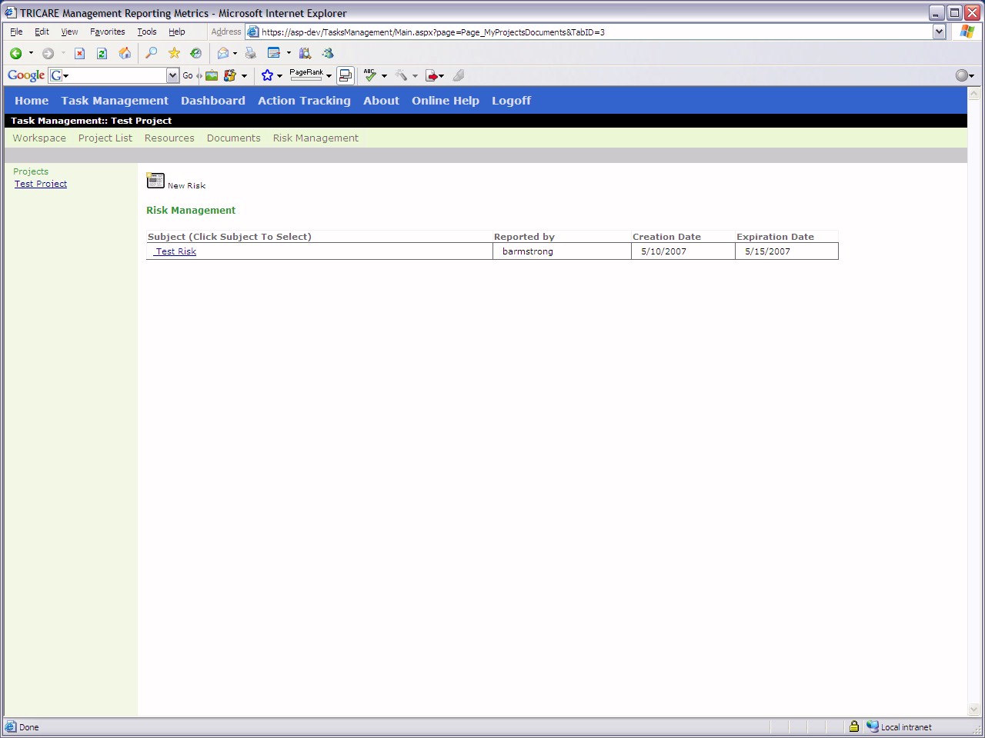Click the page's vertical scrollbar down arrow

click(973, 710)
